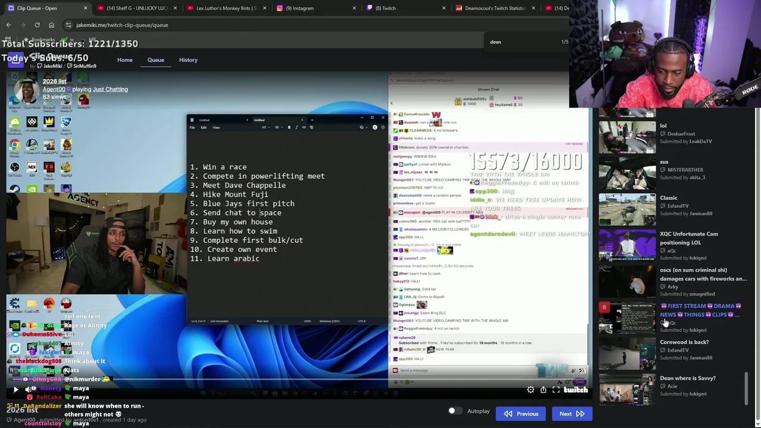Play the Twitch clip video

click(x=15, y=389)
